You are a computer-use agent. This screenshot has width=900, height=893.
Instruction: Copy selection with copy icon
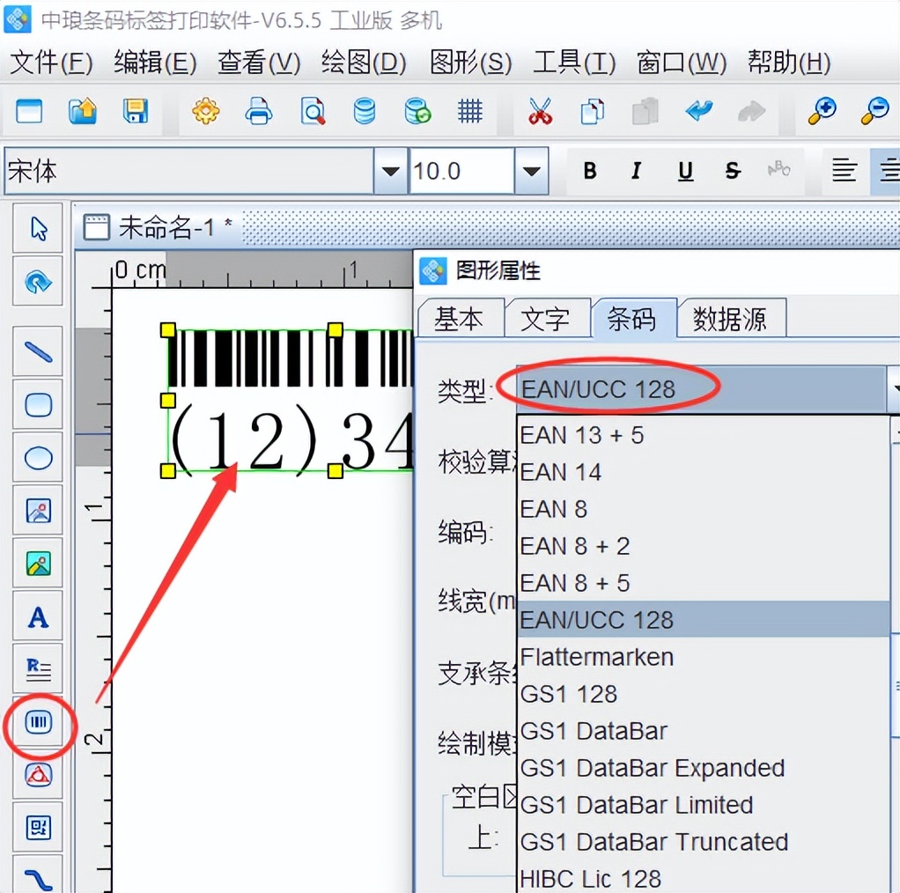click(x=593, y=111)
